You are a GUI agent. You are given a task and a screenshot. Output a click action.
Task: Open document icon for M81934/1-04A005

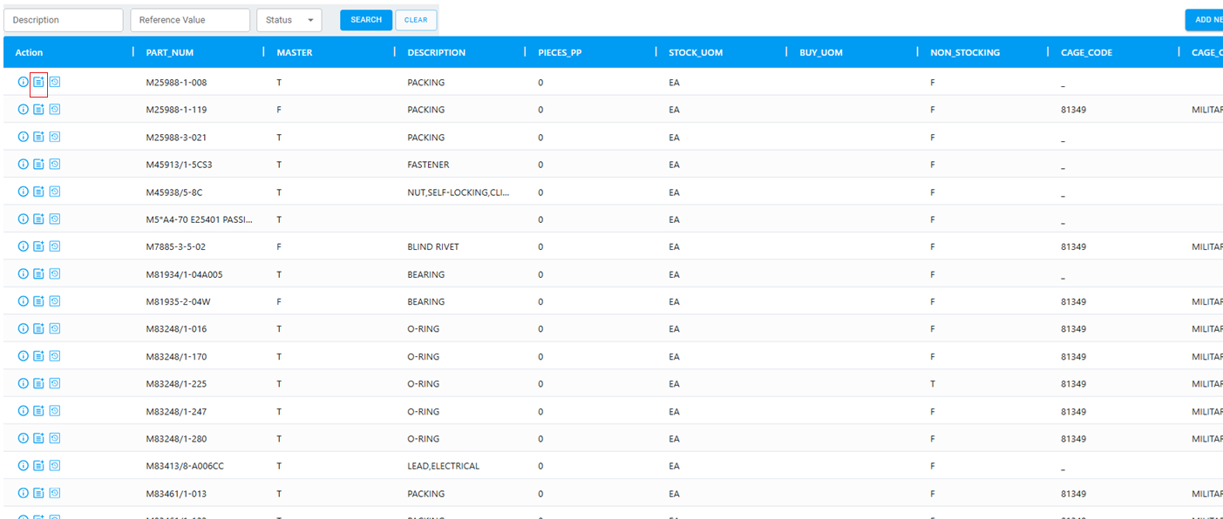point(38,273)
